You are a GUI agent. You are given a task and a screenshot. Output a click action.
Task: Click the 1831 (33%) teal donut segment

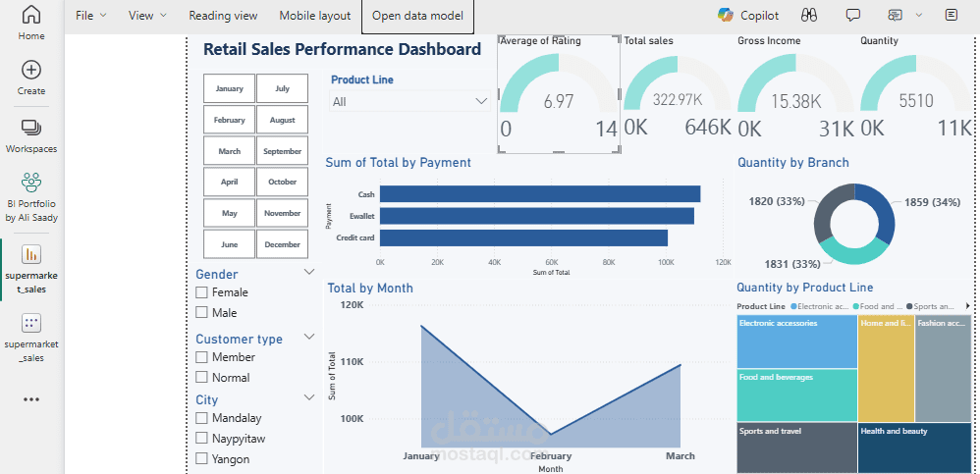coord(852,255)
